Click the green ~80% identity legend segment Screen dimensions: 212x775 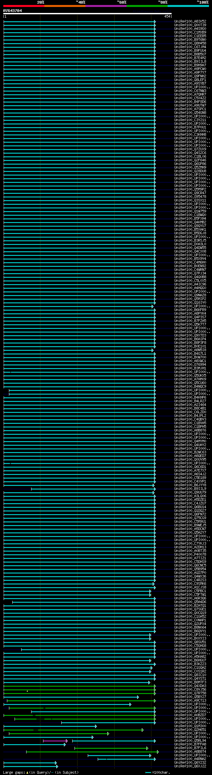[147, 6]
